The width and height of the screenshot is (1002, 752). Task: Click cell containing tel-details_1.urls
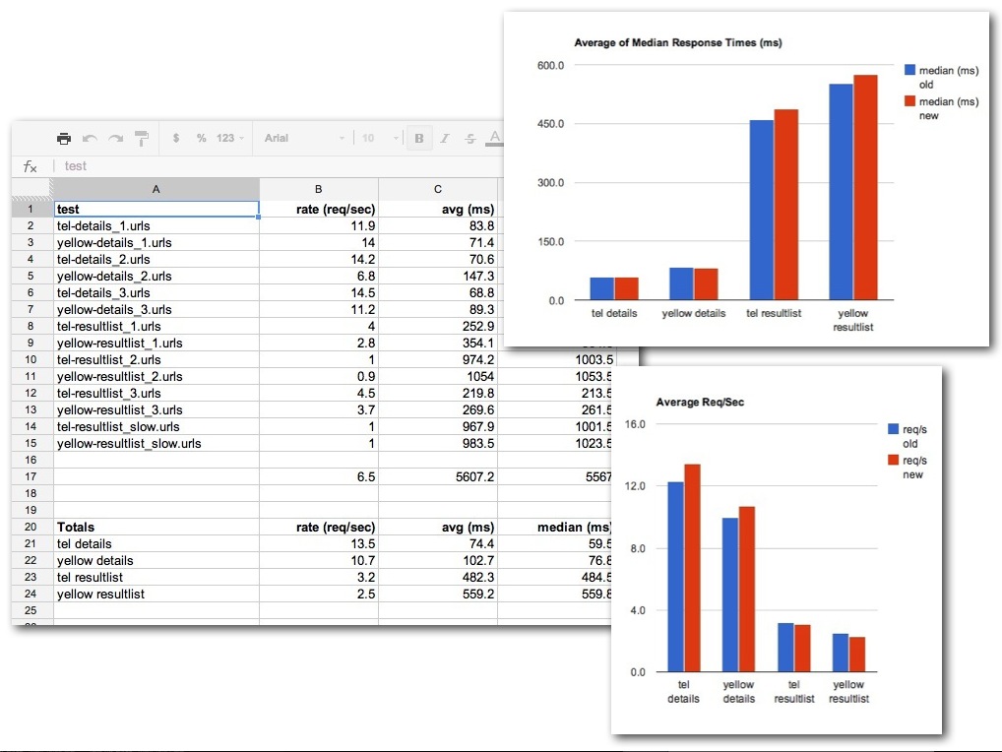(x=157, y=225)
